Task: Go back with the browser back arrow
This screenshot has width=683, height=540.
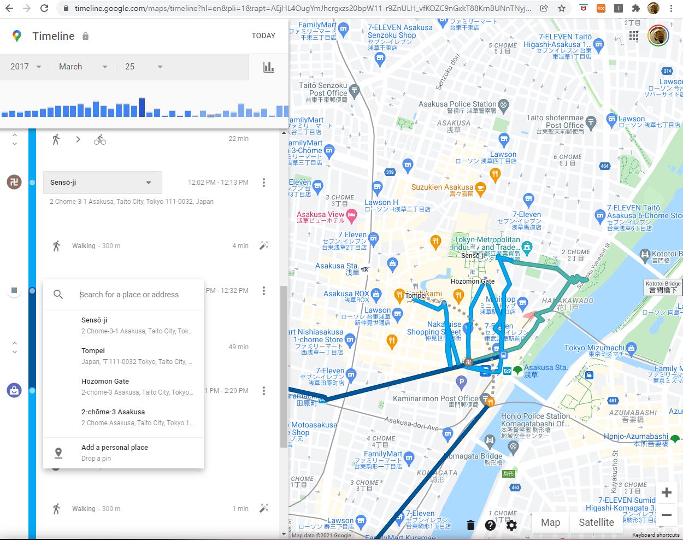Action: tap(9, 8)
